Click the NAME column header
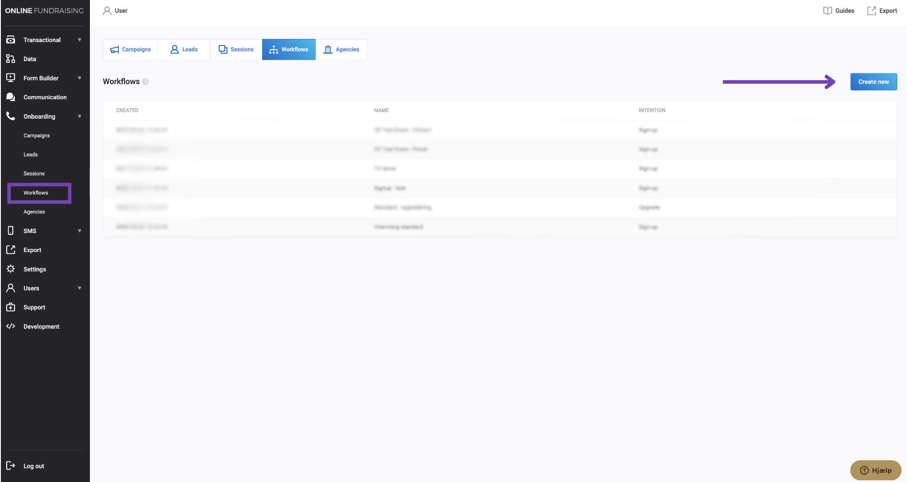 (x=381, y=110)
